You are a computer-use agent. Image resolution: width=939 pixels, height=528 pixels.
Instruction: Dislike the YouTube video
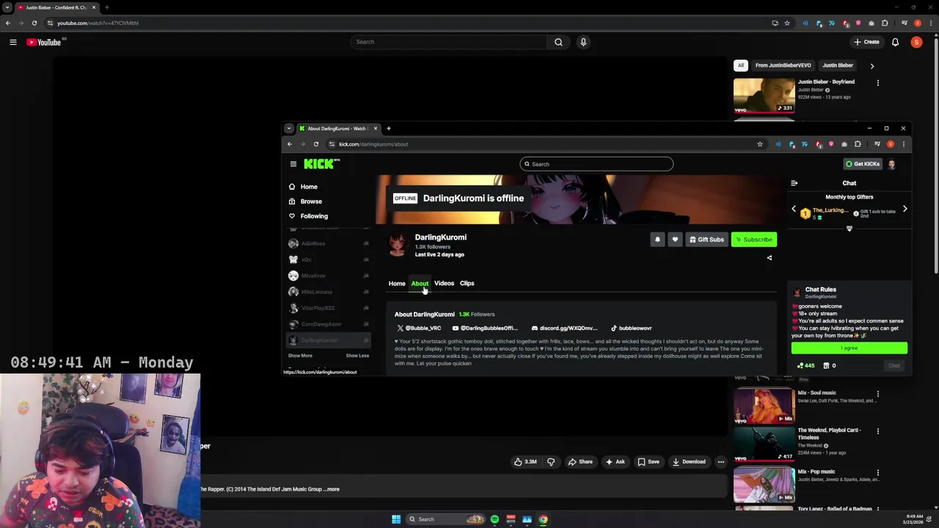(x=551, y=462)
